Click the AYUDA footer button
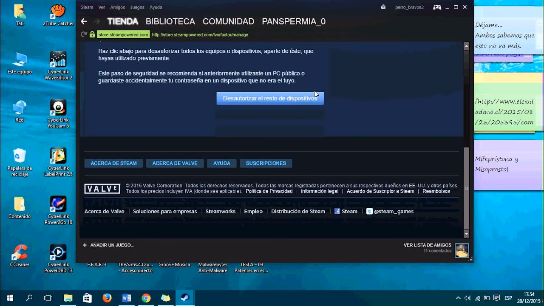Image resolution: width=544 pixels, height=306 pixels. click(x=222, y=163)
